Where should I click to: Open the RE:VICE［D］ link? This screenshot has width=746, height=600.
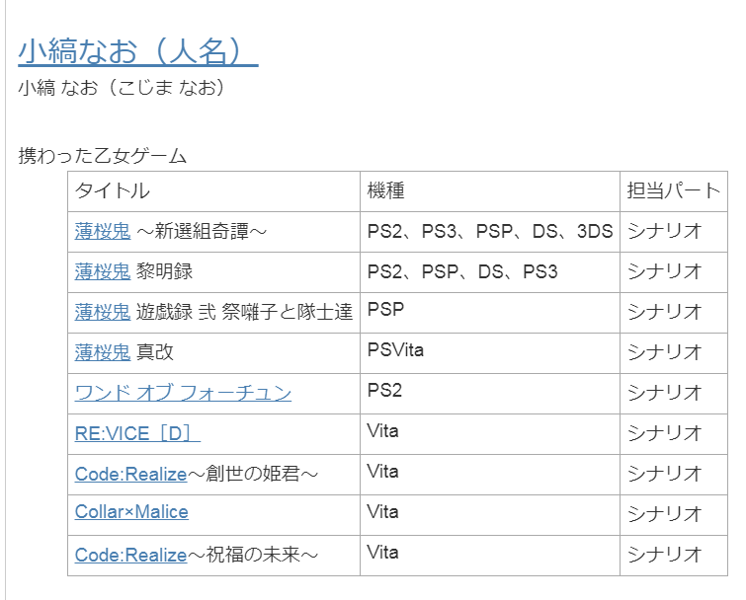pyautogui.click(x=137, y=434)
